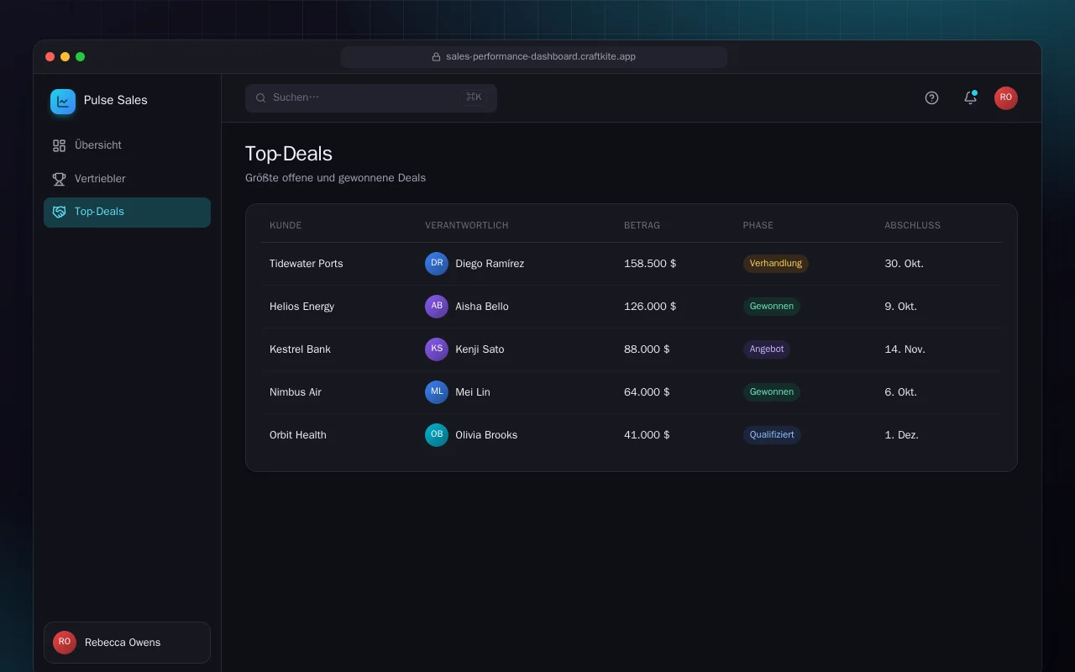The height and width of the screenshot is (672, 1075).
Task: Open the help question mark icon
Action: (x=931, y=98)
